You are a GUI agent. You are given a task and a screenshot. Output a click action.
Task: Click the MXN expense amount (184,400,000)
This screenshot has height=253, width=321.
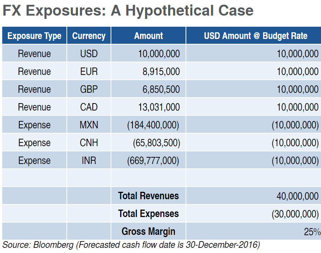(x=153, y=125)
